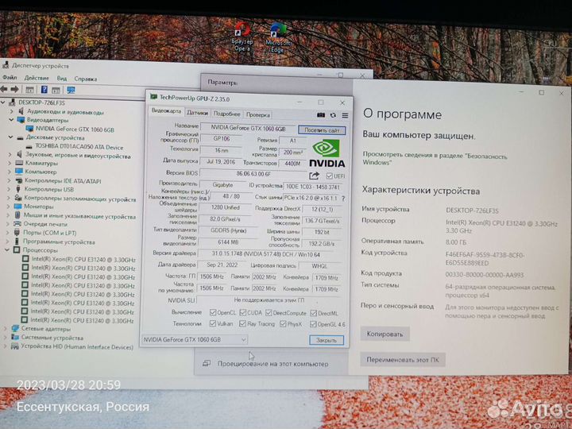Expand Аудиовходы и аудиовыходы node
This screenshot has height=429, width=572.
(12, 111)
